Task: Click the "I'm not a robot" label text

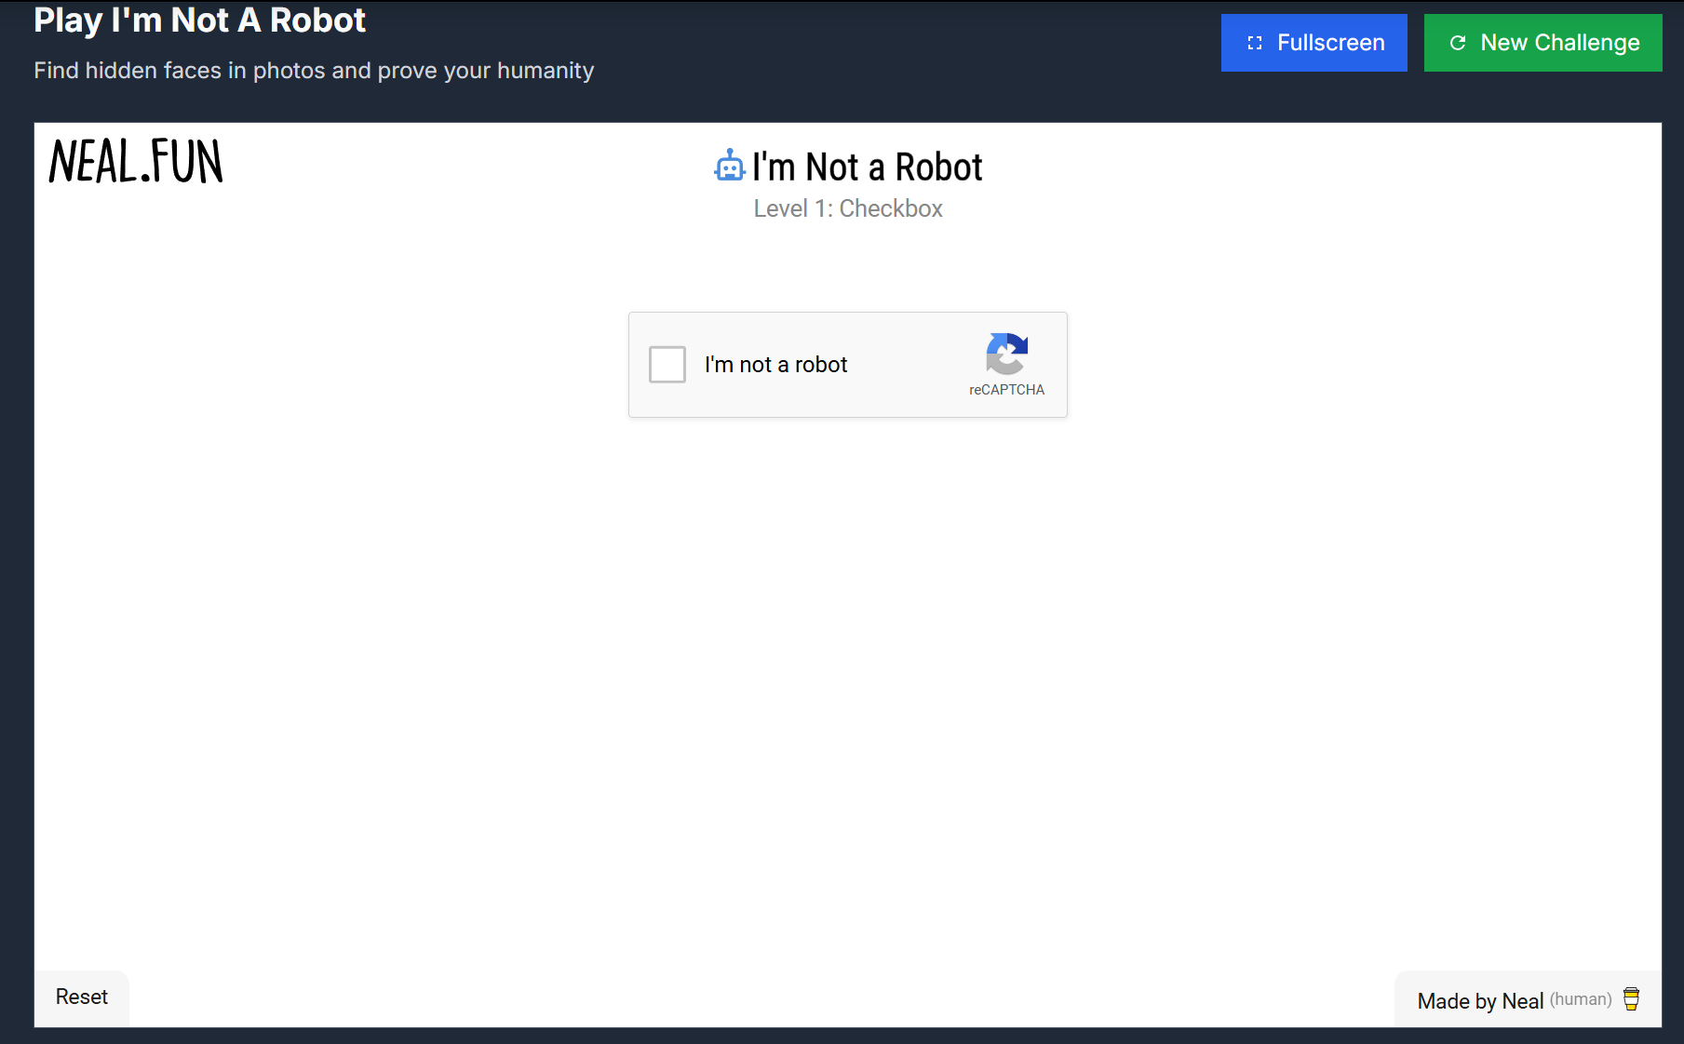Action: [775, 365]
